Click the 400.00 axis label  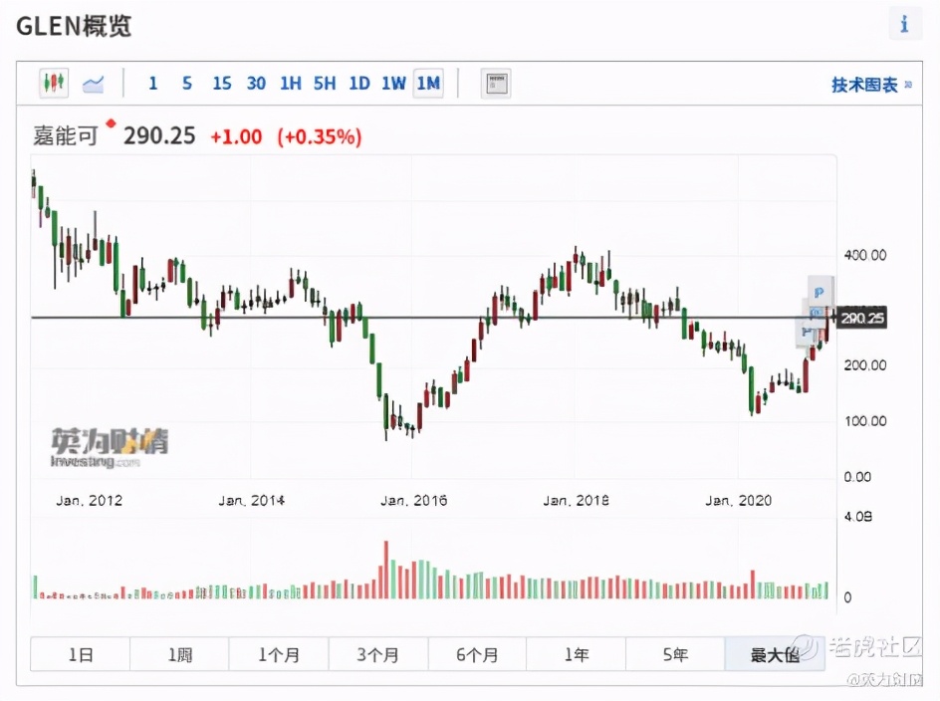pyautogui.click(x=865, y=255)
